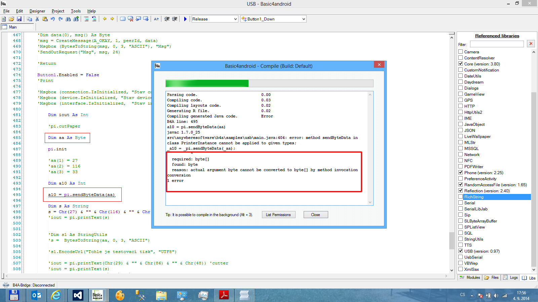Undo the last edit
Viewport: 538px width, 302px height.
[x=53, y=19]
